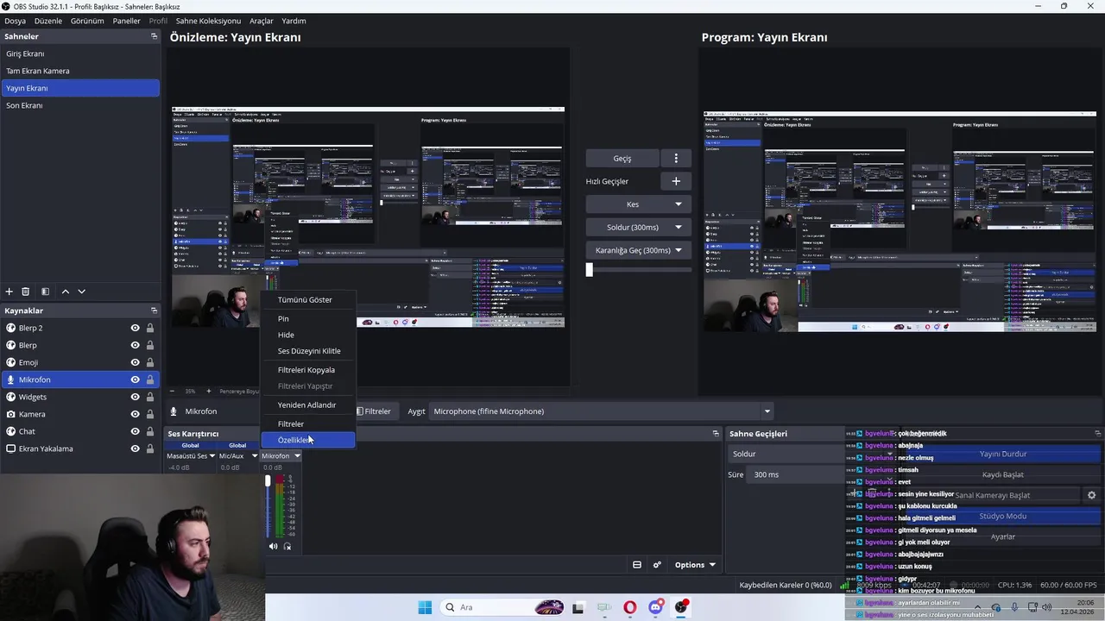Expand Soldur (300ms) quick transition dropdown

click(x=679, y=228)
